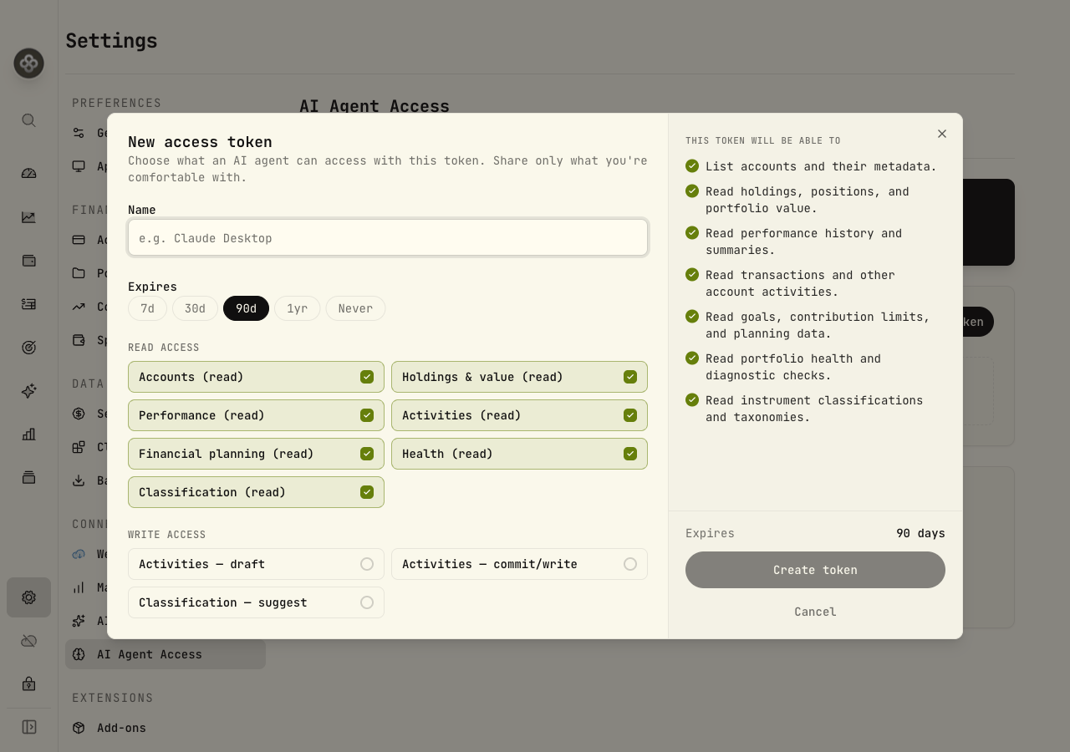The height and width of the screenshot is (752, 1070).
Task: Click the trending arrow icon in settings list
Action: (79, 307)
